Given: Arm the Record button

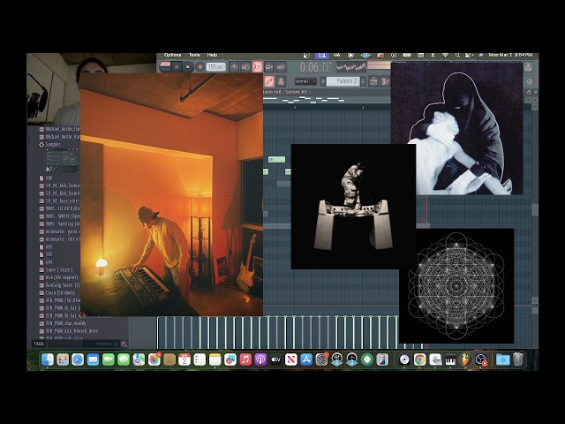Looking at the screenshot, I should 200,67.
